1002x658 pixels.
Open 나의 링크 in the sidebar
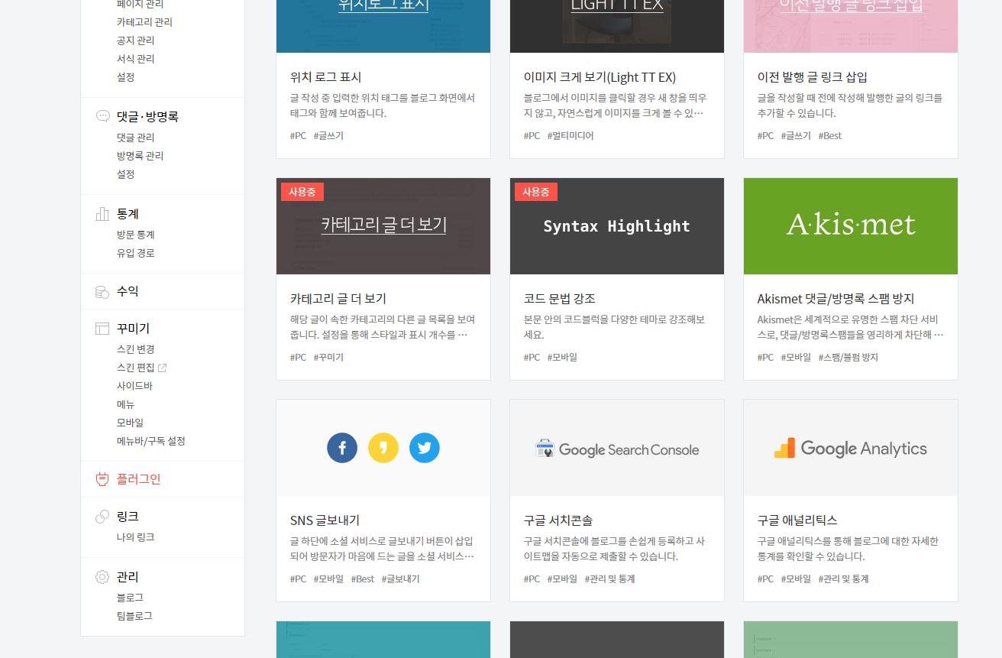tap(135, 537)
